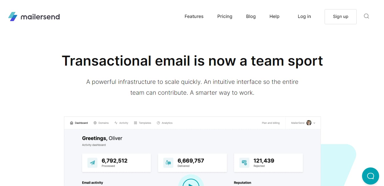
Task: Click the Log in link
Action: pos(304,17)
